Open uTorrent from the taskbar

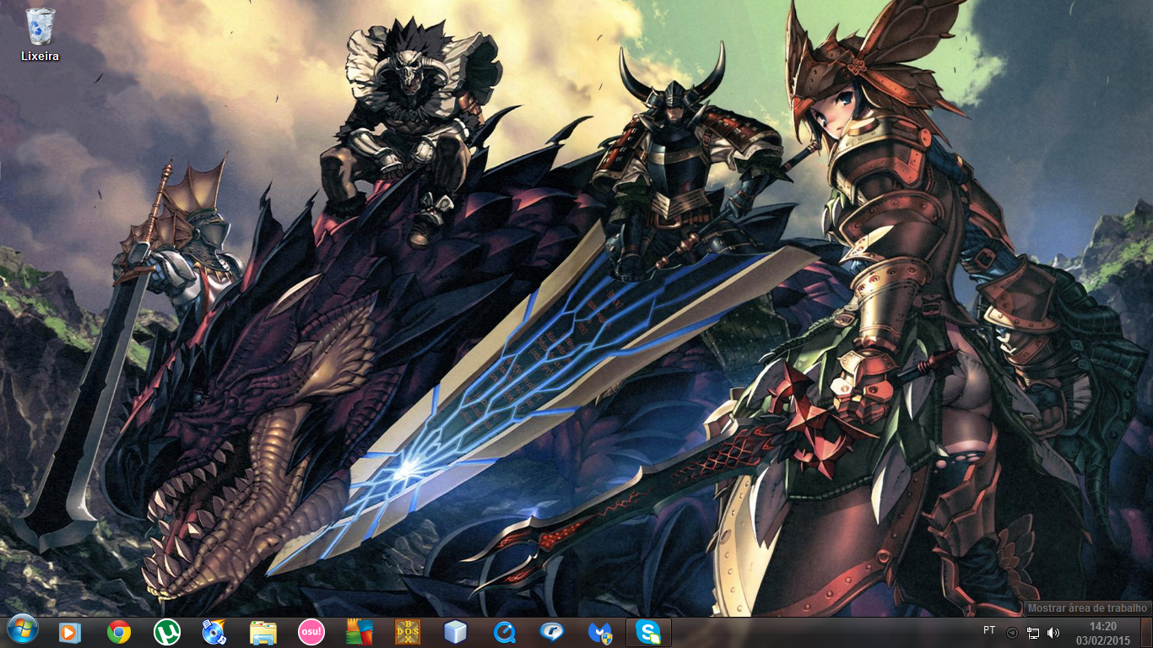pos(167,632)
